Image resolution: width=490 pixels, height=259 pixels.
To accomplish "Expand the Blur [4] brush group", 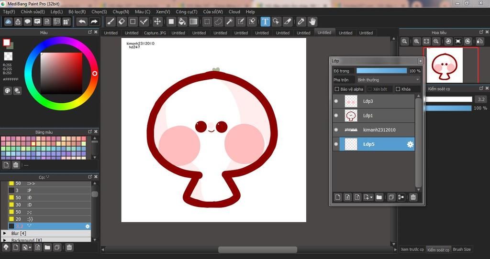I will [5, 233].
